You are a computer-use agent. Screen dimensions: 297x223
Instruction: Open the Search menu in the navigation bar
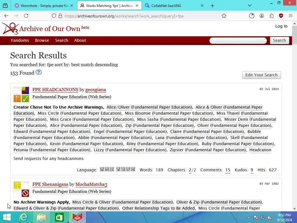pyautogui.click(x=61, y=40)
